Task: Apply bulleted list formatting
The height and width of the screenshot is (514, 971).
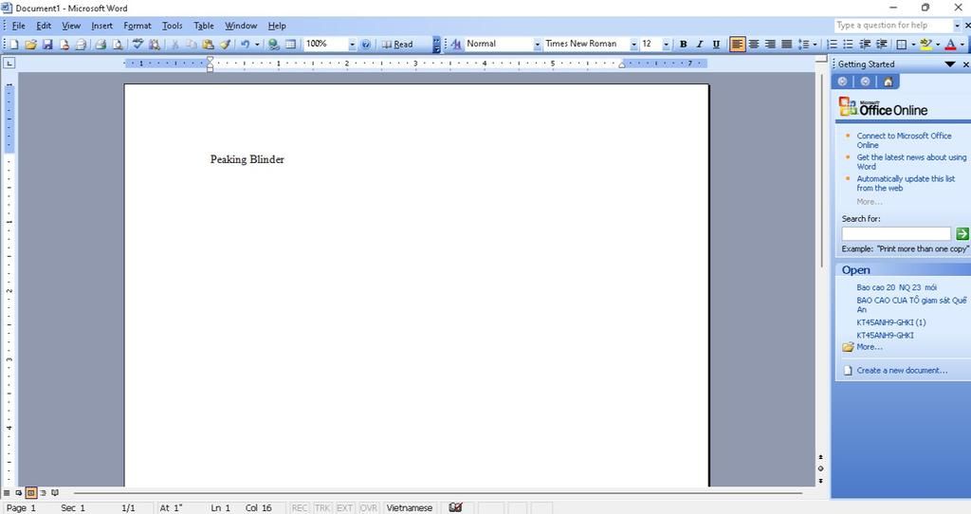Action: [849, 44]
